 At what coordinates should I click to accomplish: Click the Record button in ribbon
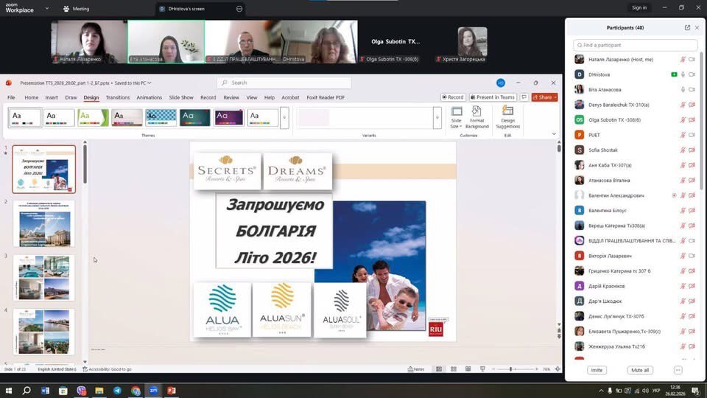[453, 97]
